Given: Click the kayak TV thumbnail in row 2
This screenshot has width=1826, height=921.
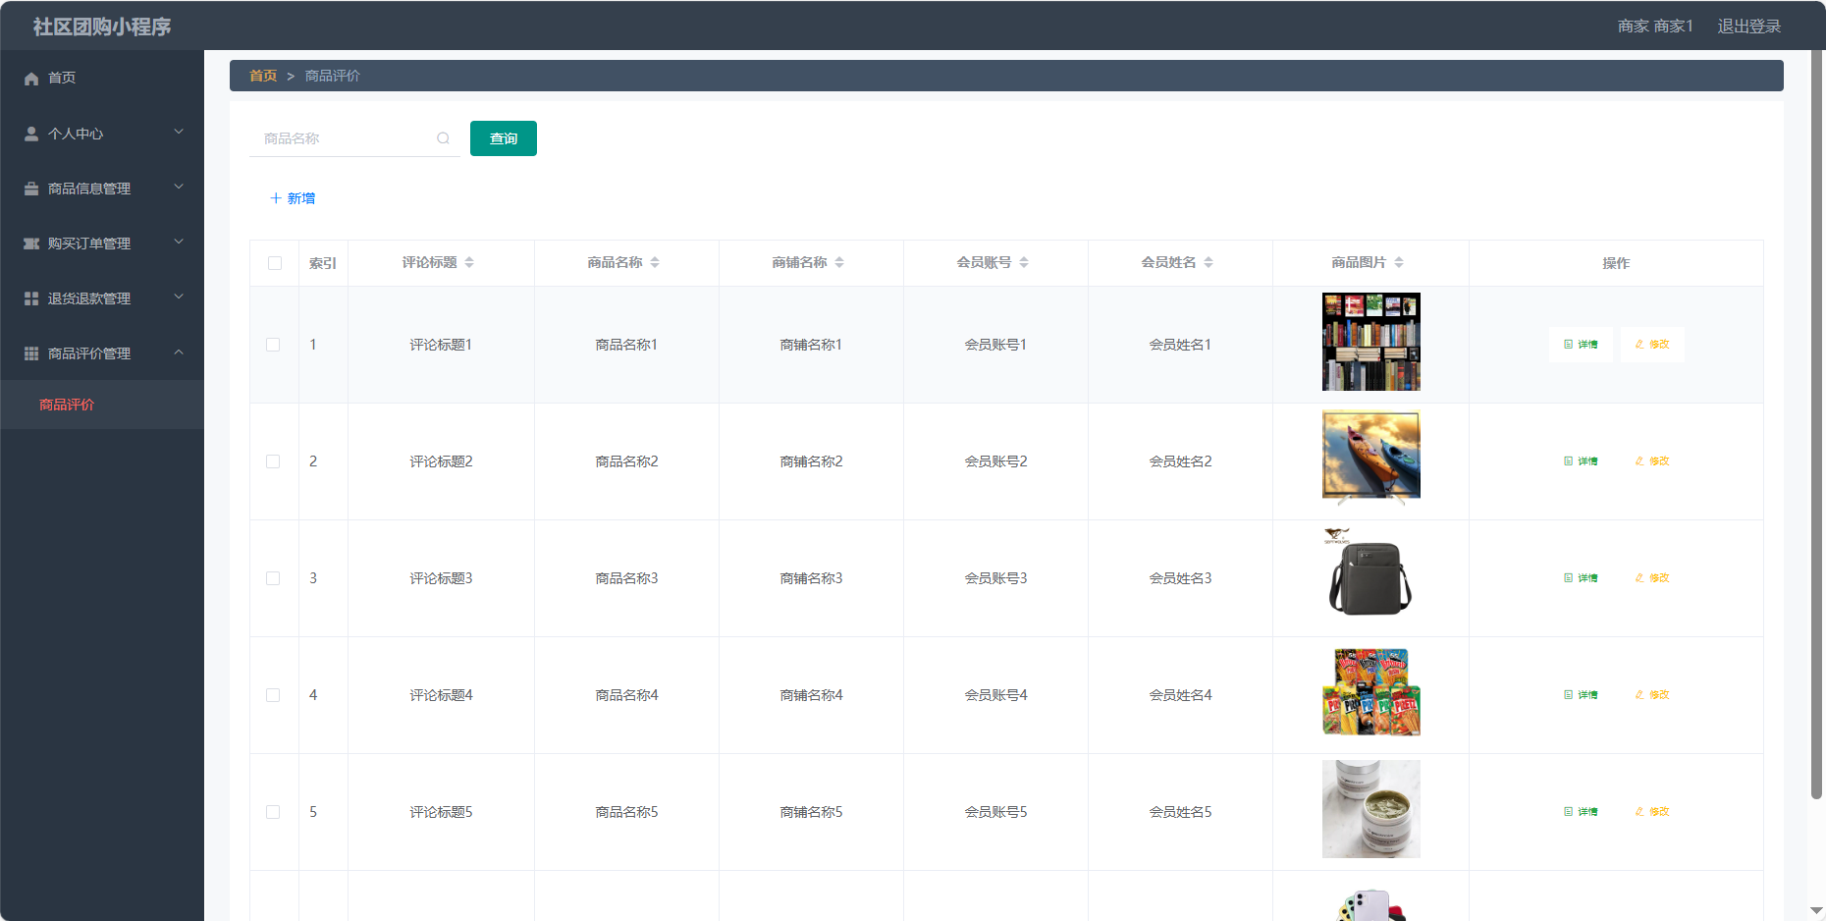Looking at the screenshot, I should coord(1371,458).
